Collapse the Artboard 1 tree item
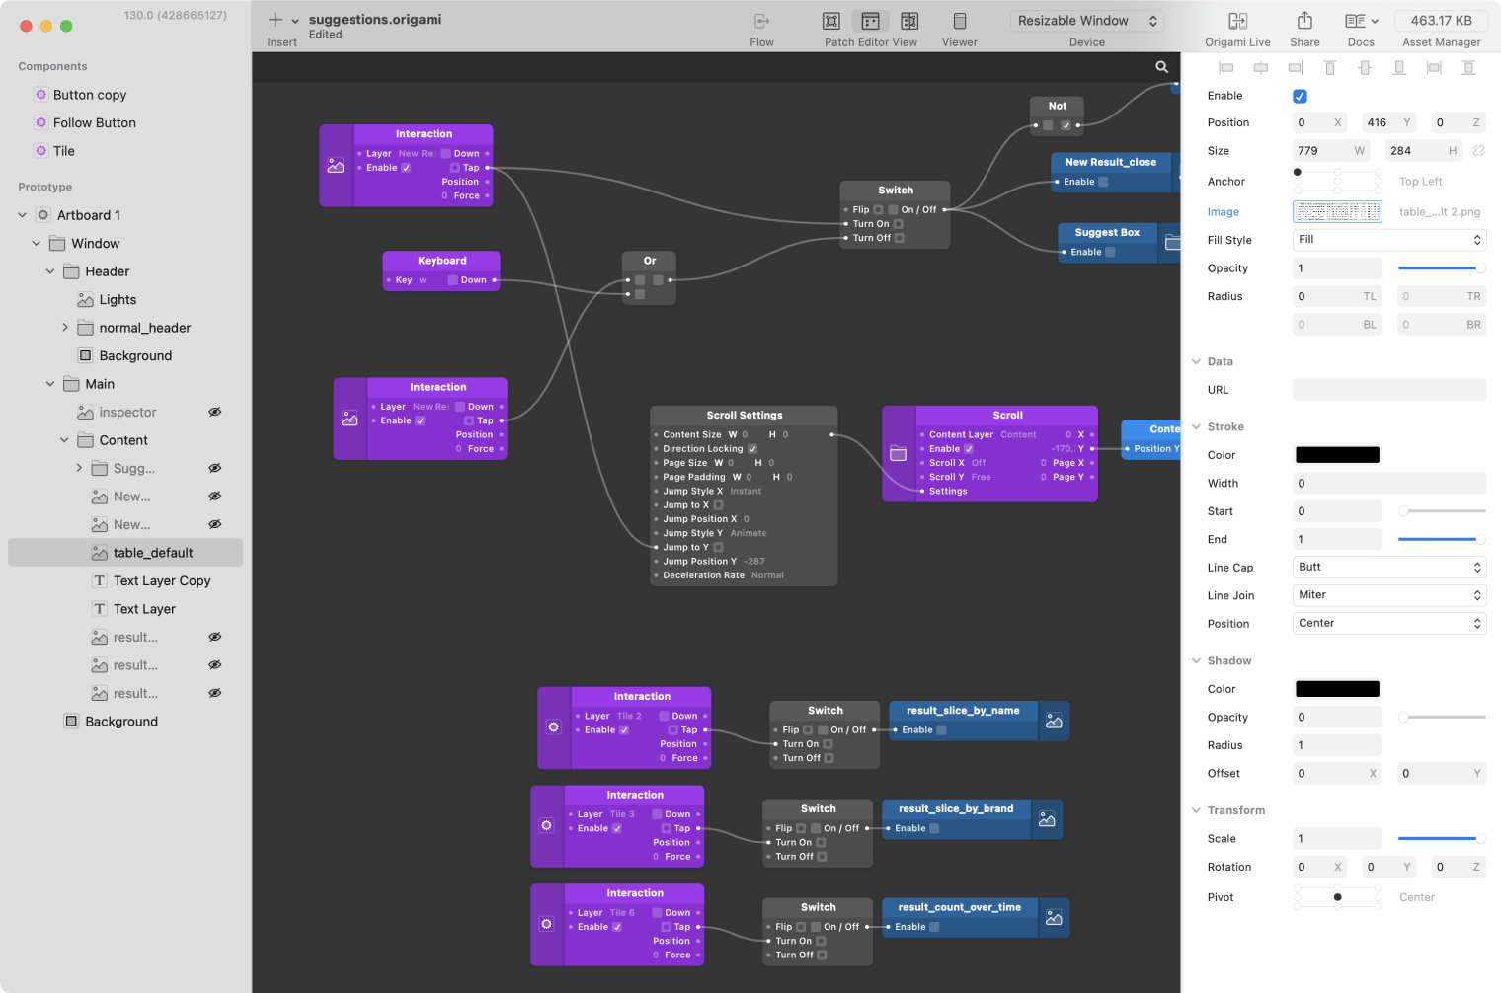 pyautogui.click(x=23, y=215)
